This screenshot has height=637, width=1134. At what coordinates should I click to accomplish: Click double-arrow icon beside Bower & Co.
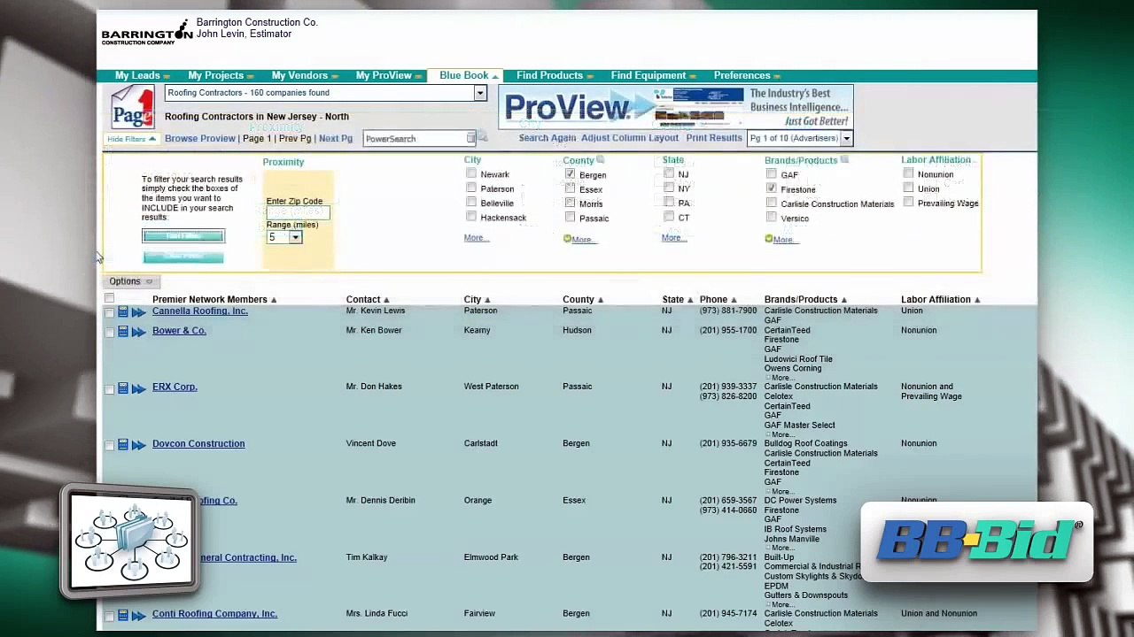[138, 331]
